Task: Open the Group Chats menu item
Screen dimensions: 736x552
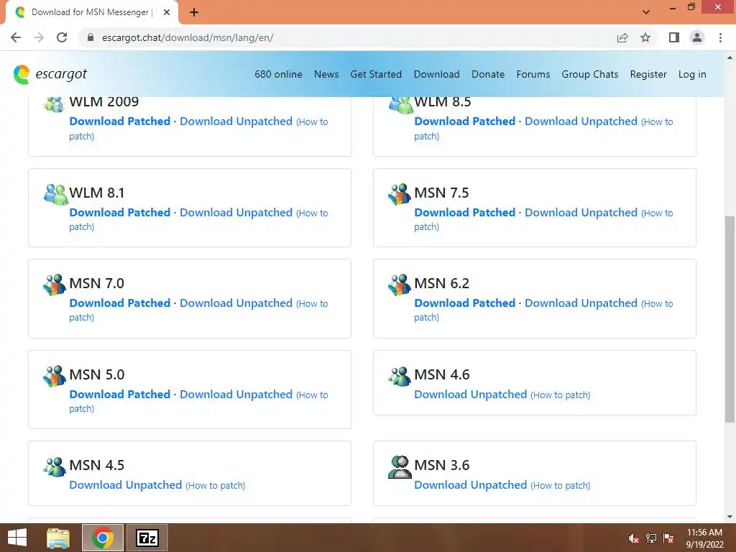Action: (x=590, y=74)
